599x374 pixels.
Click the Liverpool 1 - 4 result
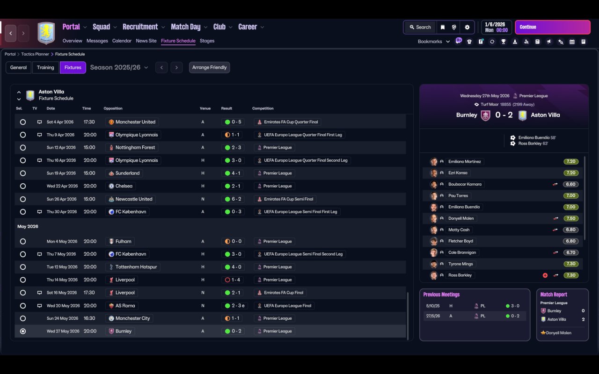click(x=234, y=280)
